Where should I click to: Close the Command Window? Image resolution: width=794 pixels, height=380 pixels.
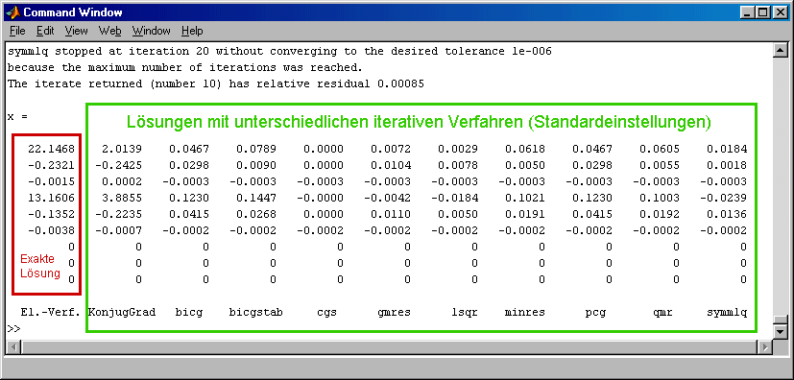click(780, 12)
